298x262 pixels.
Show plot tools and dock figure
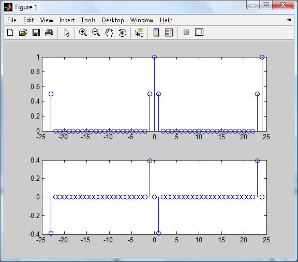point(199,32)
